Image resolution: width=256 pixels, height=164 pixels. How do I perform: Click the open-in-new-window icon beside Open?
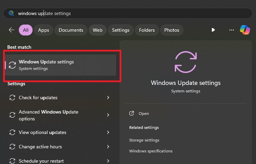click(132, 113)
